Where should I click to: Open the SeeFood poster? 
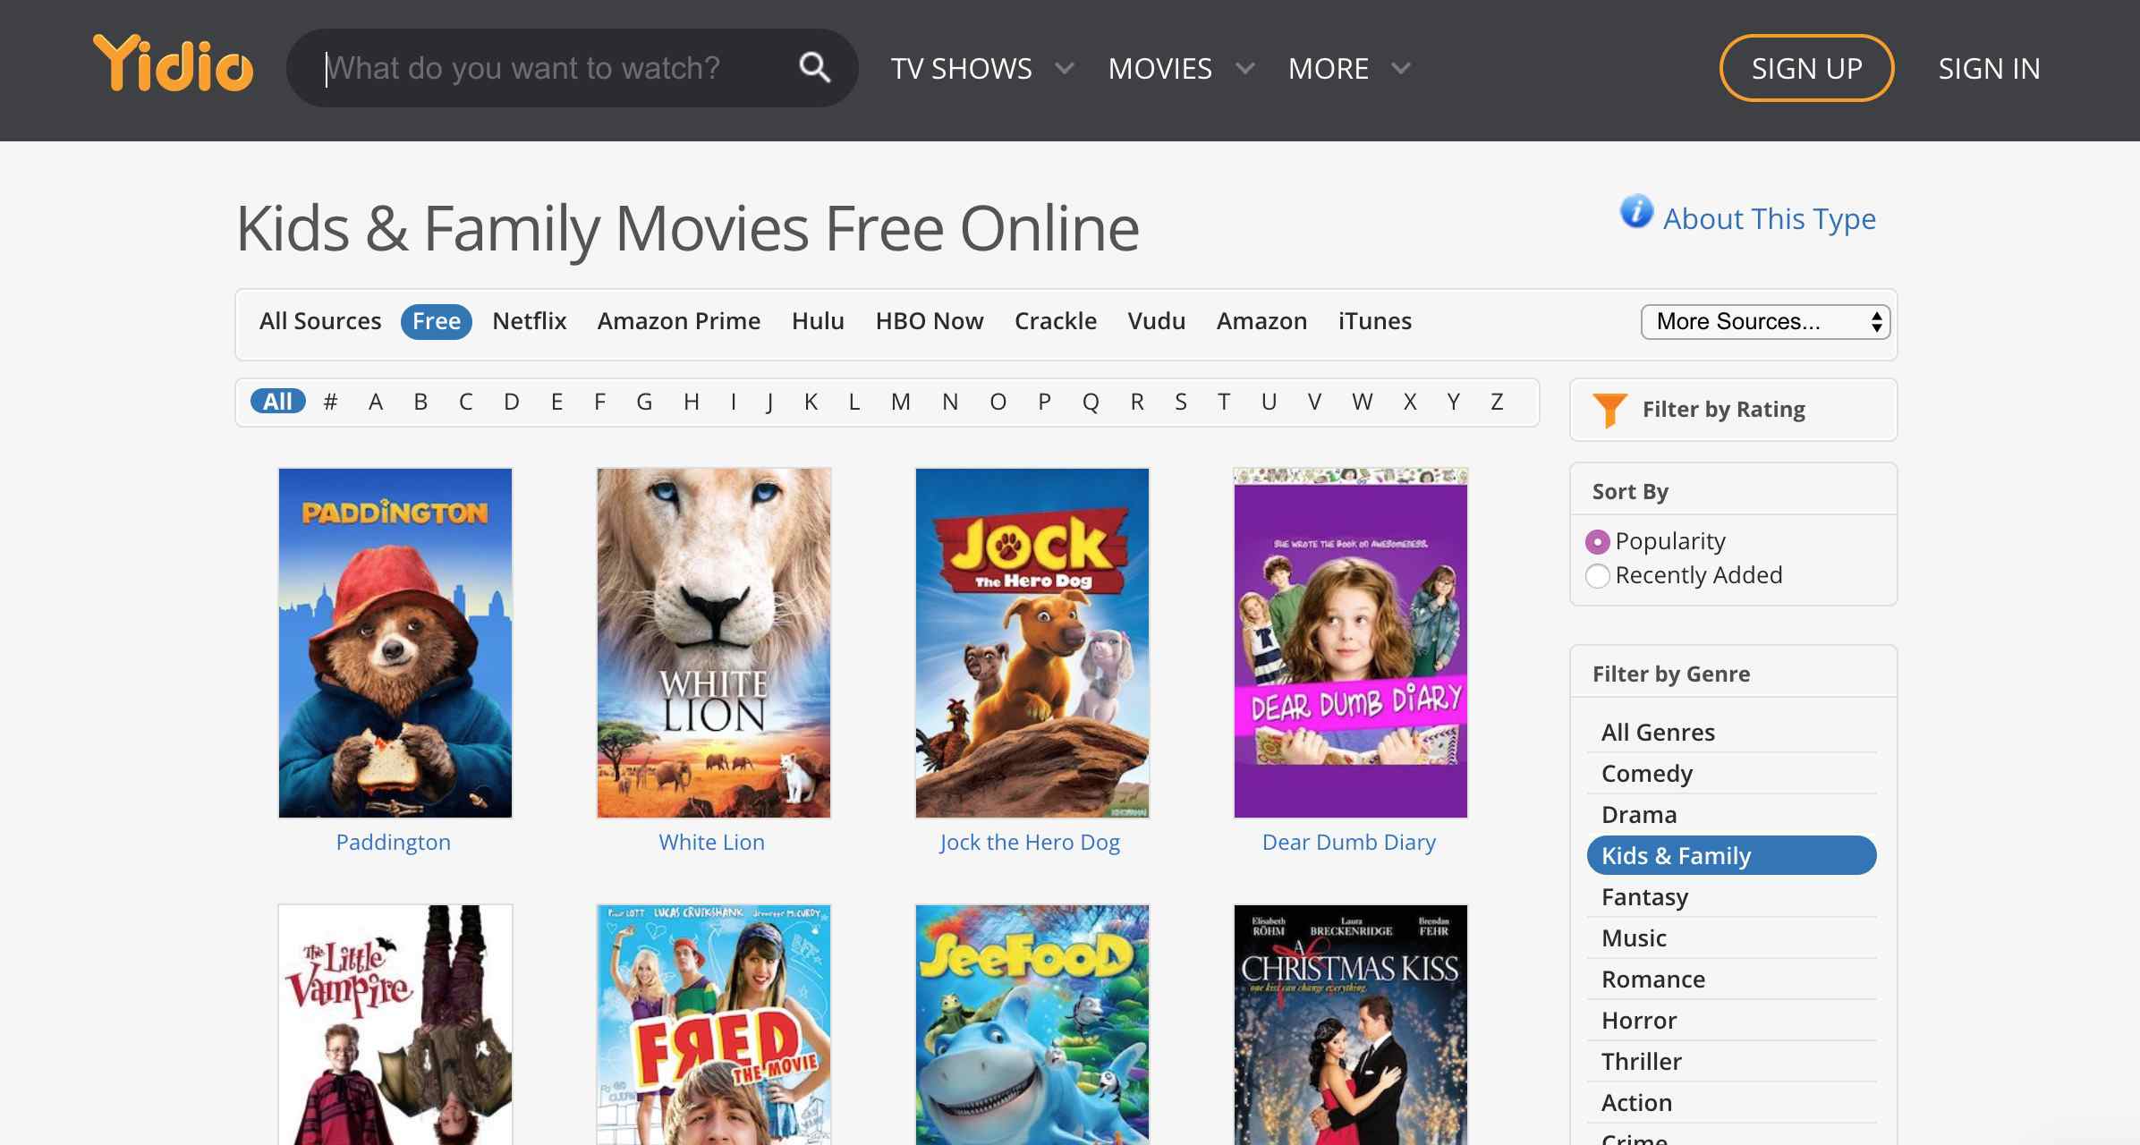1032,1024
